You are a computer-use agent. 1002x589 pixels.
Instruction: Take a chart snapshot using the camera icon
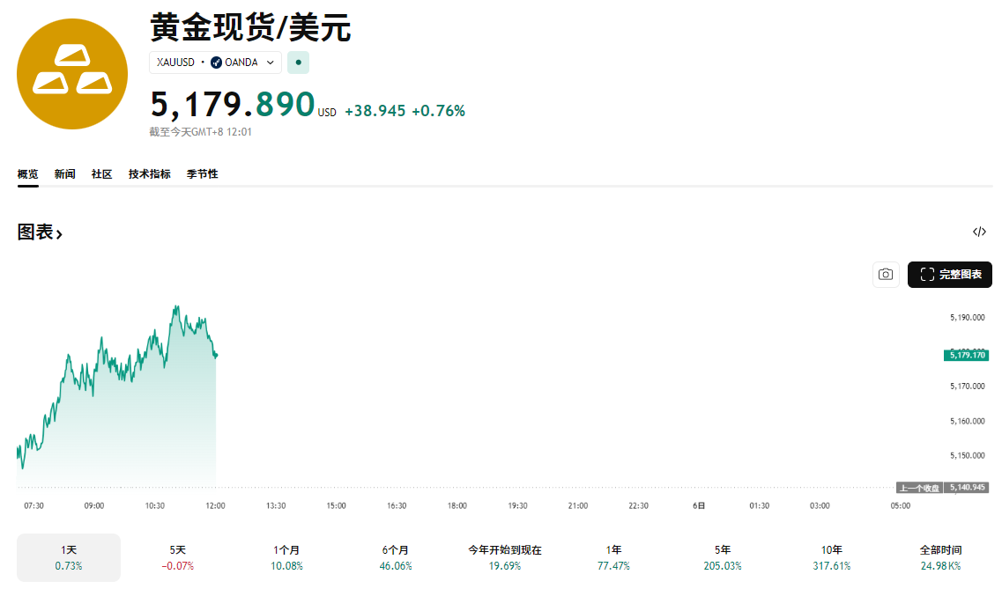(x=886, y=275)
